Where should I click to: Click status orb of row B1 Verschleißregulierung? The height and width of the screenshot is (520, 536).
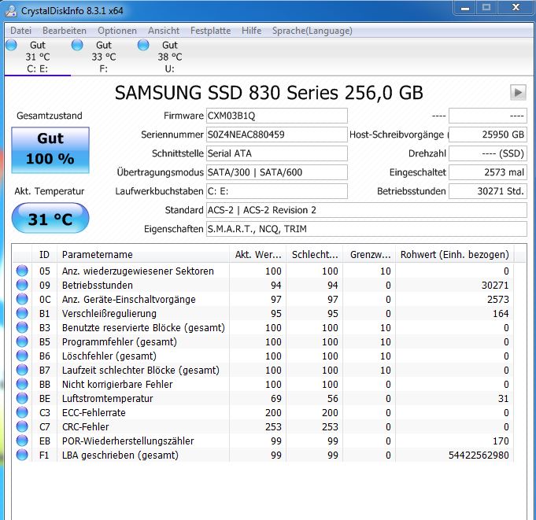pyautogui.click(x=22, y=313)
